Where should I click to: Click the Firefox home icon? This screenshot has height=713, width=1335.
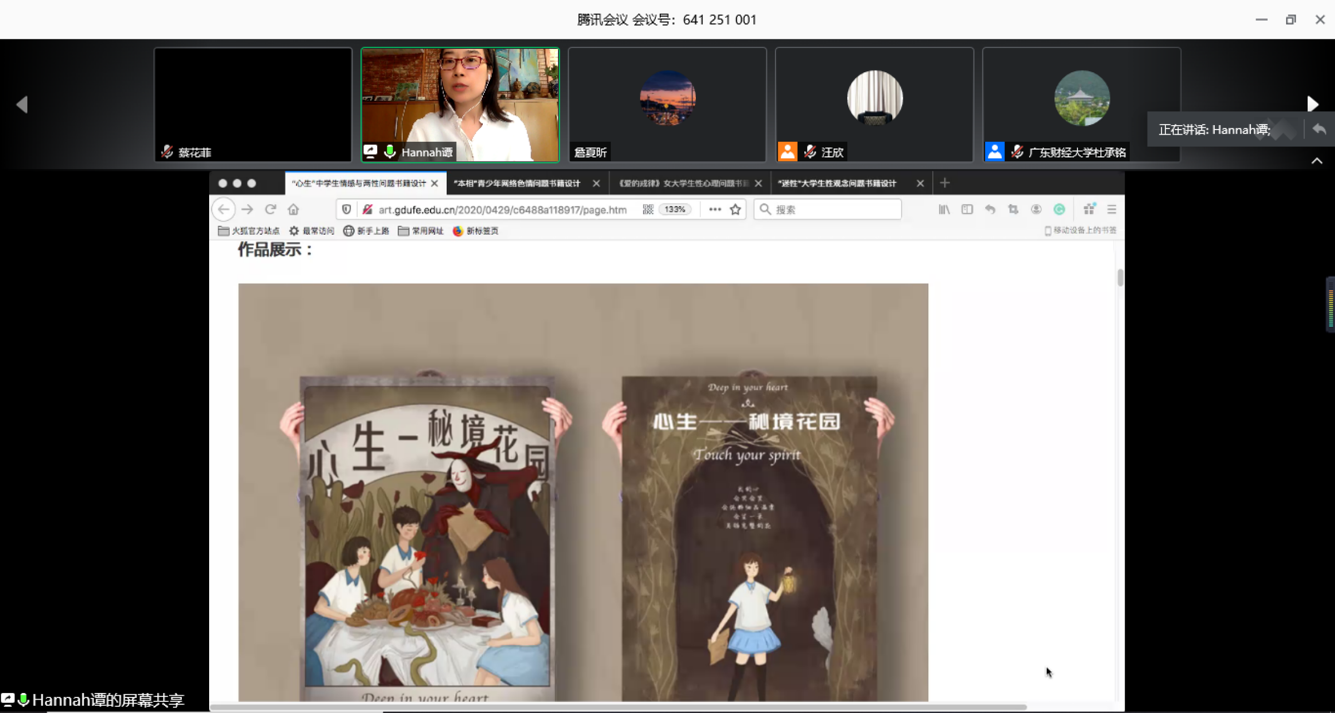(x=293, y=209)
